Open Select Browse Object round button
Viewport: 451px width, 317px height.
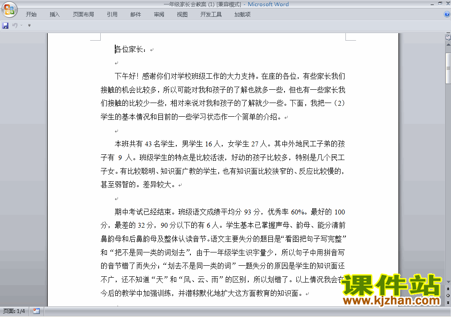(x=448, y=295)
